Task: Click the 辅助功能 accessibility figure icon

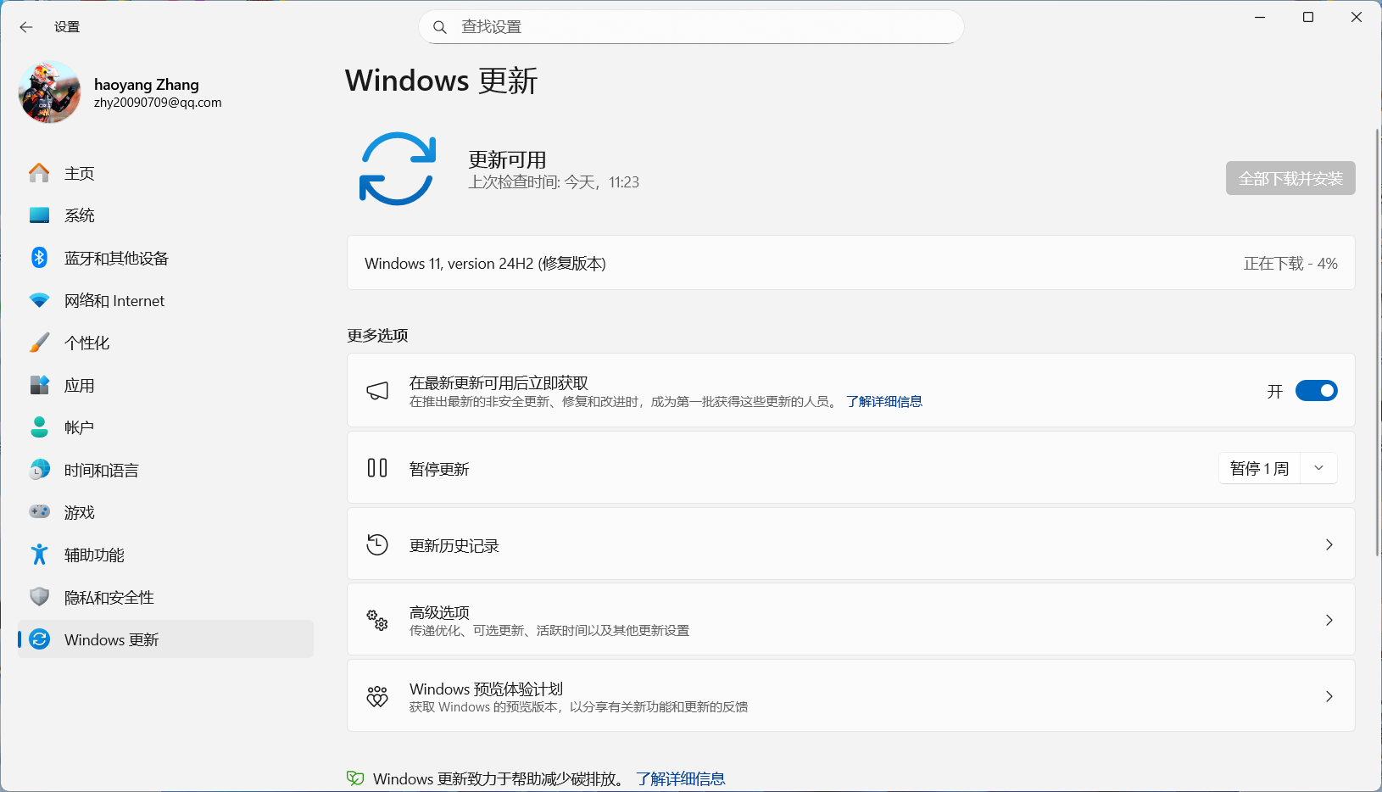Action: 39,555
